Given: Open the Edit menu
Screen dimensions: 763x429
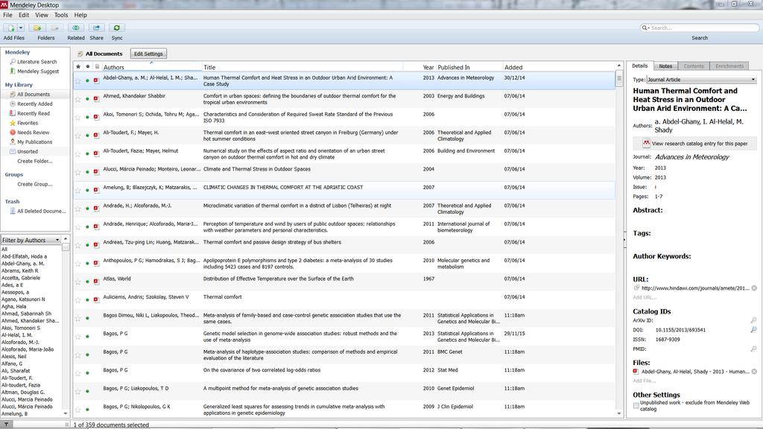Looking at the screenshot, I should click(x=24, y=15).
